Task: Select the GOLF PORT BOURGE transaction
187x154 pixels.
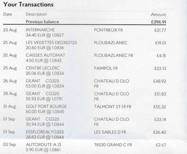Action: pyautogui.click(x=46, y=106)
